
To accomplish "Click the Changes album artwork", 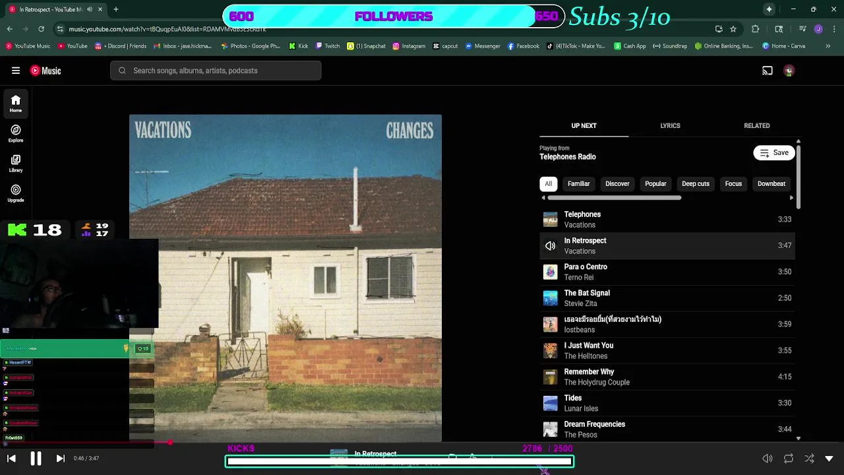I will 286,278.
